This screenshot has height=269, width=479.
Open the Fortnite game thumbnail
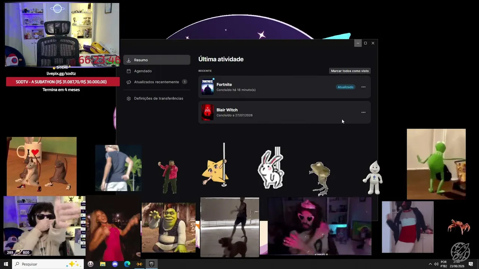(x=208, y=87)
